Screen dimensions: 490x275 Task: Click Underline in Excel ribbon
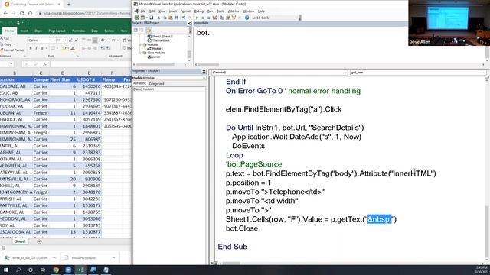(x=42, y=48)
